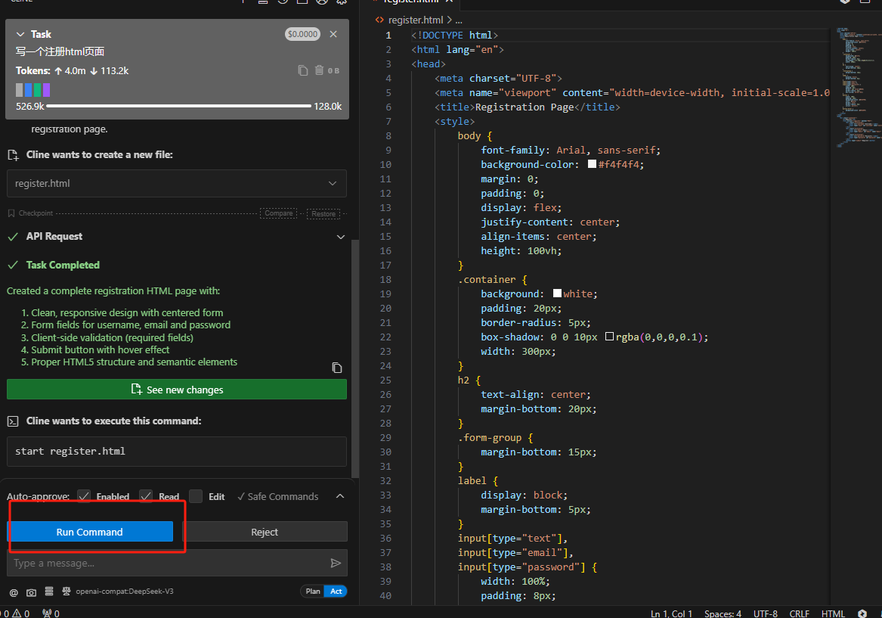Image resolution: width=882 pixels, height=618 pixels.
Task: Click the ports antenna icon in status bar
Action: point(48,613)
